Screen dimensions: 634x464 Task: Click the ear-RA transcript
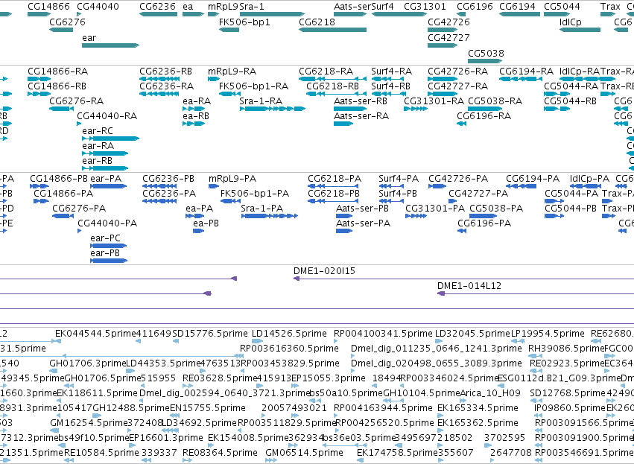pos(105,153)
